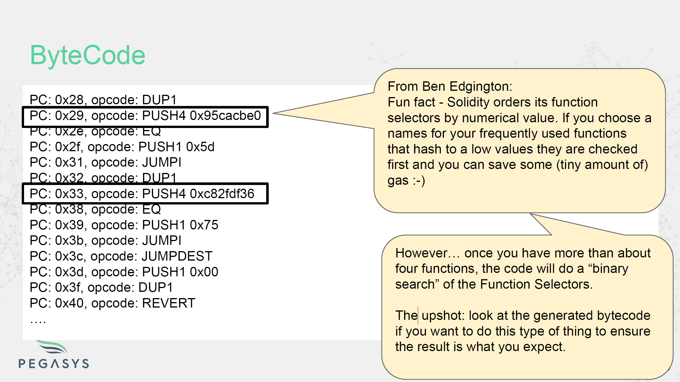Click the PegaSys logo
The width and height of the screenshot is (680, 382).
54,354
